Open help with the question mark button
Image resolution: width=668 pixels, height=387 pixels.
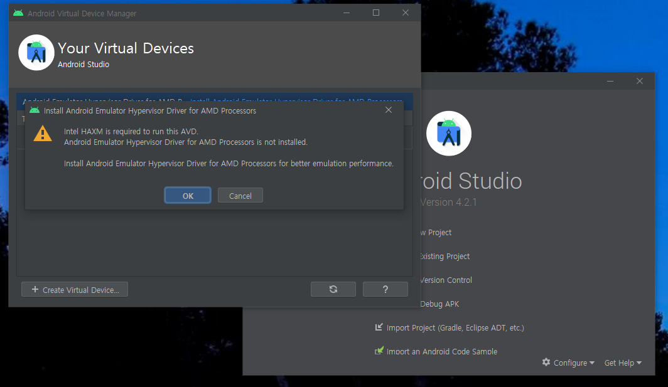pos(385,289)
